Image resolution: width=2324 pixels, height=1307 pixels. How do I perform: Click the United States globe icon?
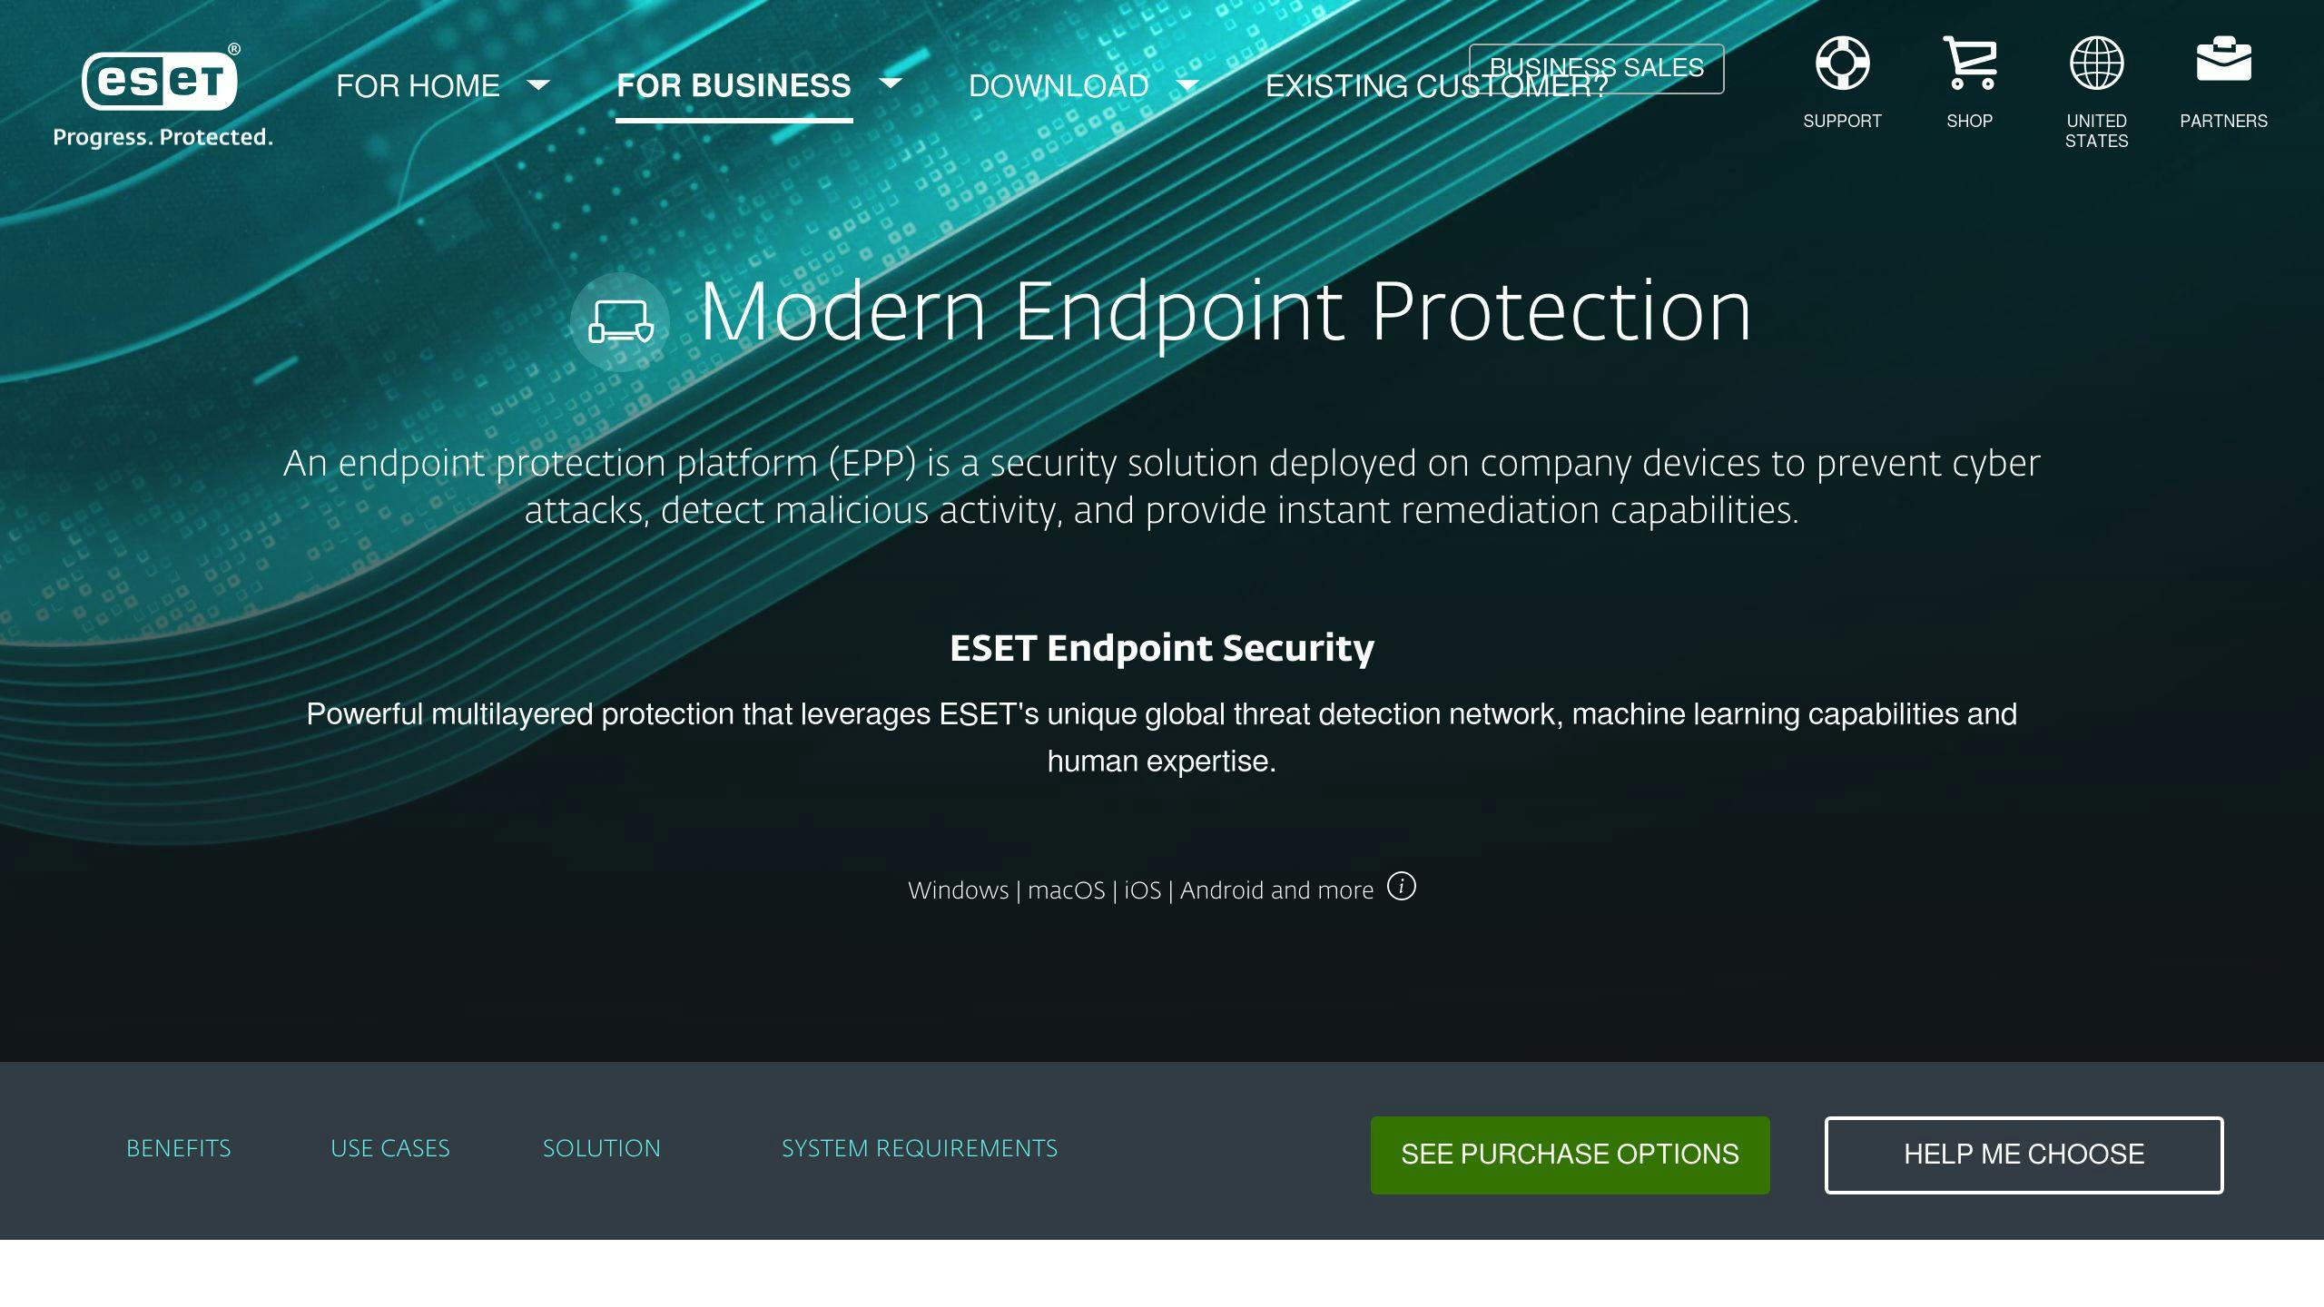click(x=2096, y=63)
